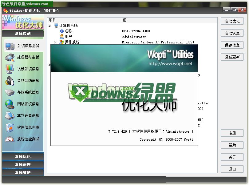Click the 其它设备信息 label
Image resolution: width=249 pixels, height=185 pixels.
coord(28,116)
